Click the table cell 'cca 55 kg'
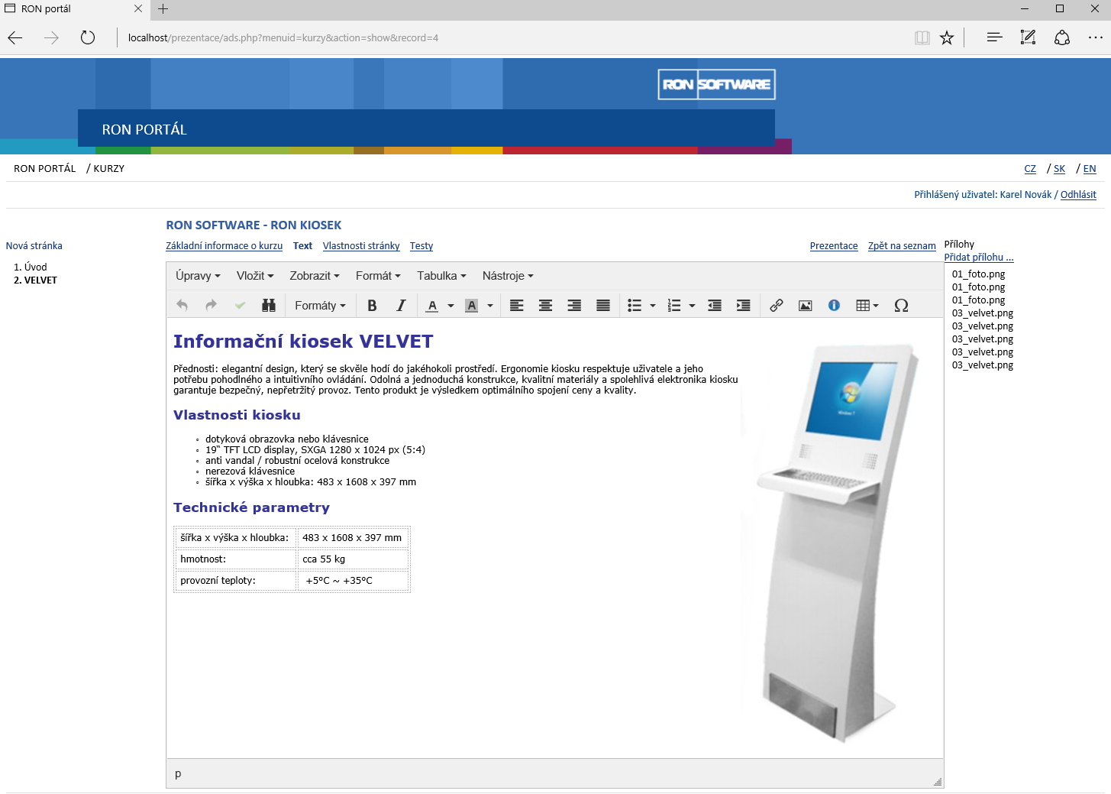Screen dimensions: 1111x794 tap(353, 559)
